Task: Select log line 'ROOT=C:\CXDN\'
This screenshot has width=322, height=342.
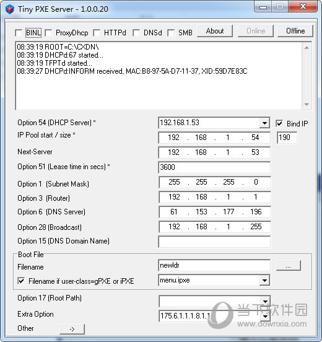Action: coord(58,47)
